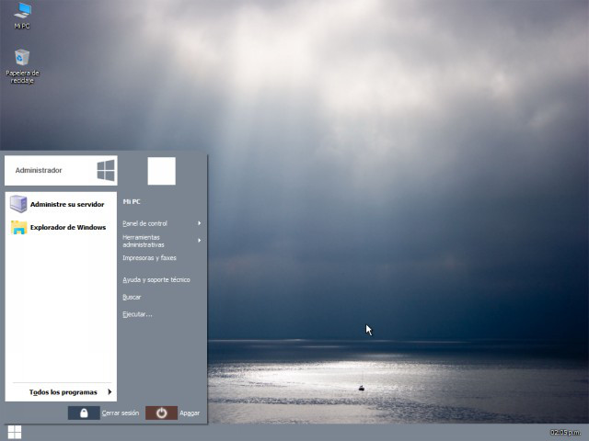Launch Explorador de Windows

(x=61, y=227)
